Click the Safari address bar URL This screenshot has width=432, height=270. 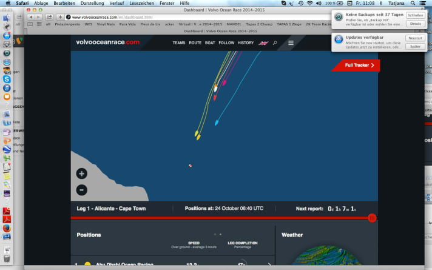pos(112,17)
